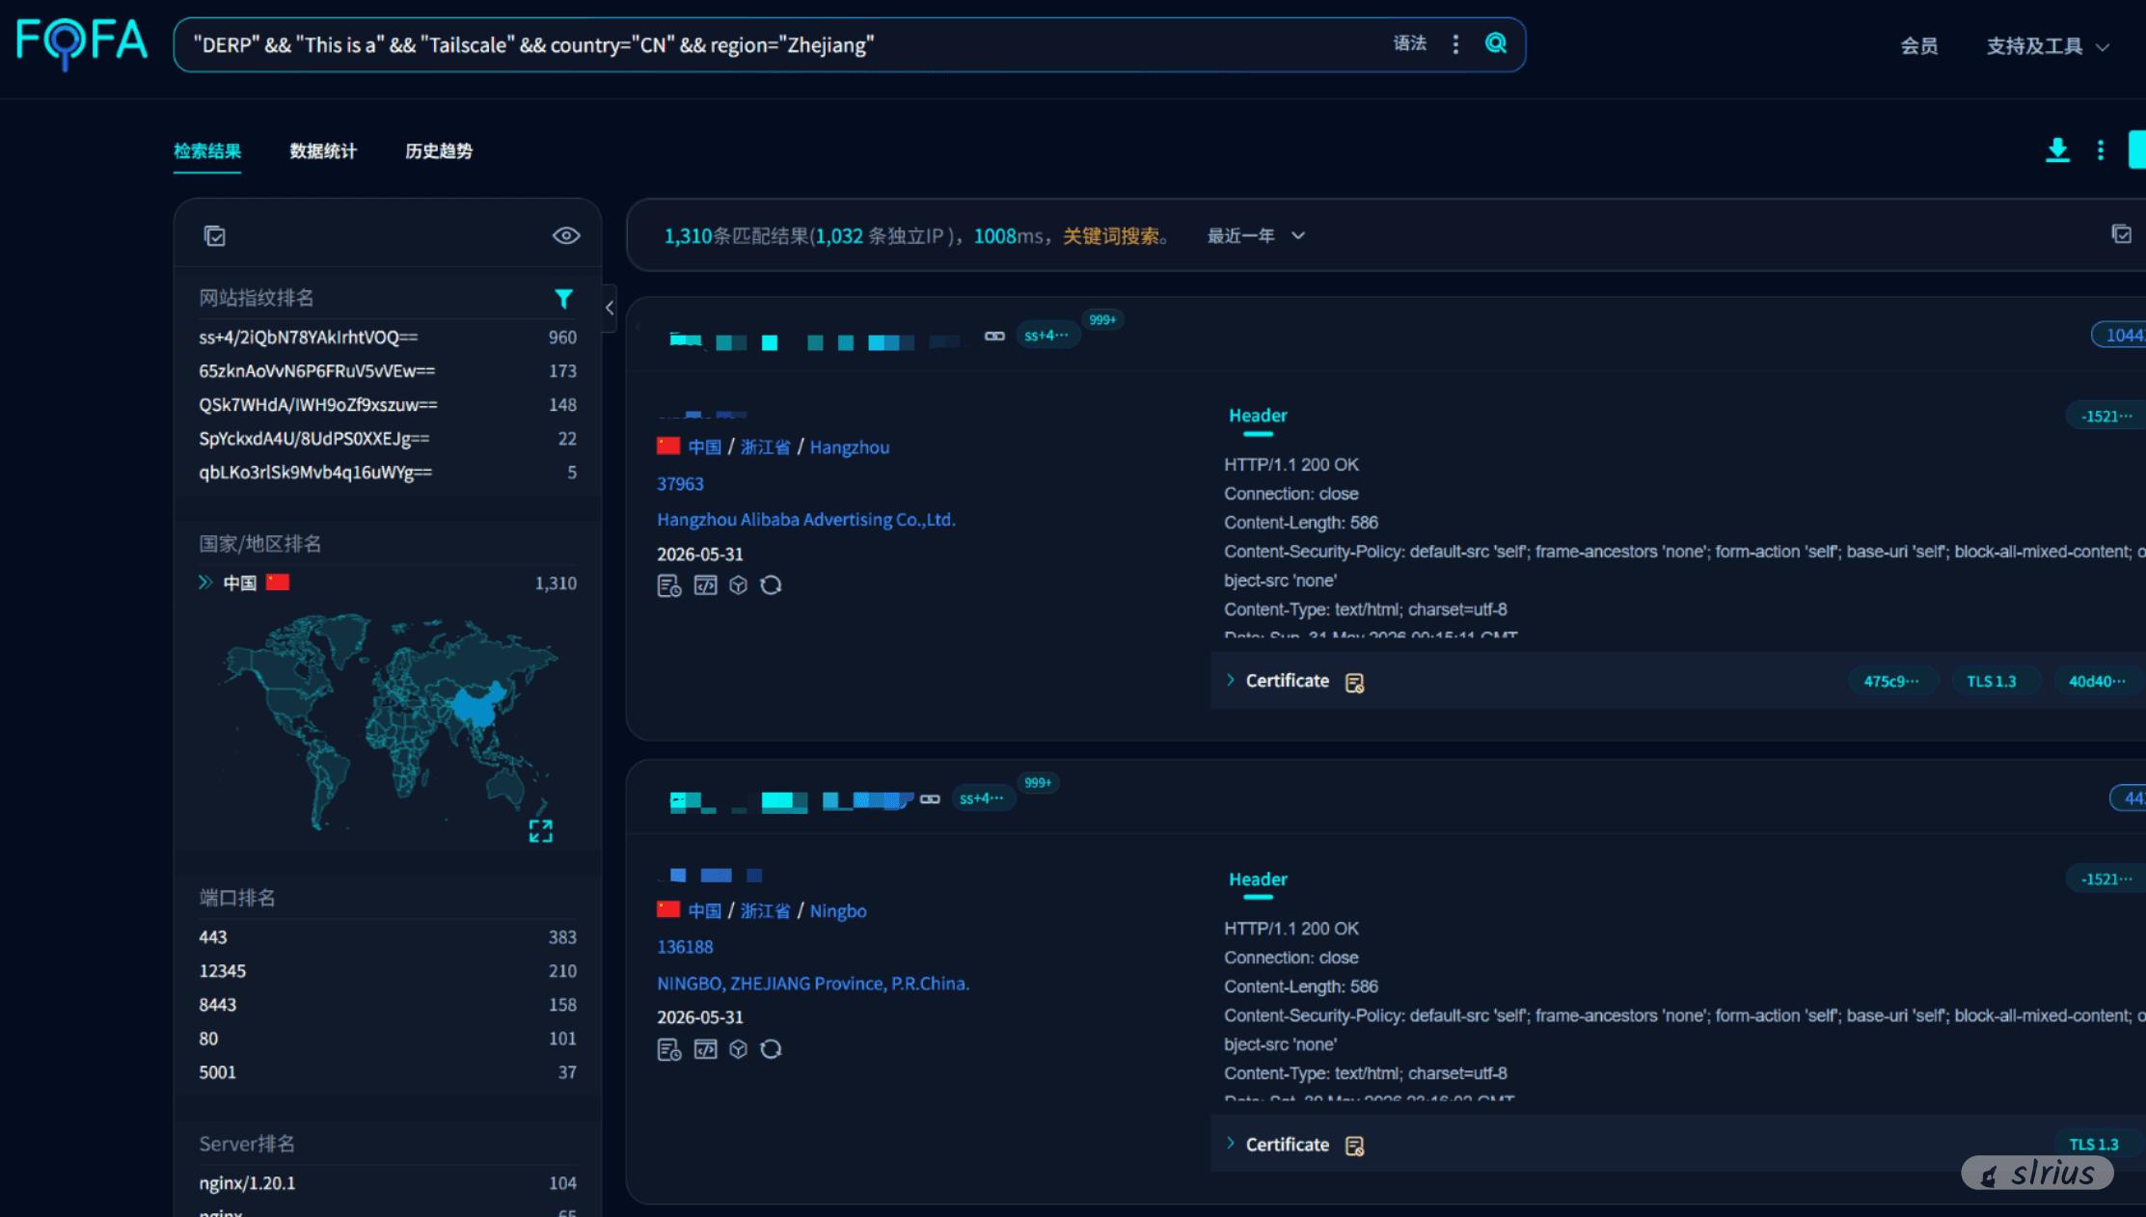Viewport: 2146px width, 1217px height.
Task: Switch to the 数据统计 tab
Action: 323,151
